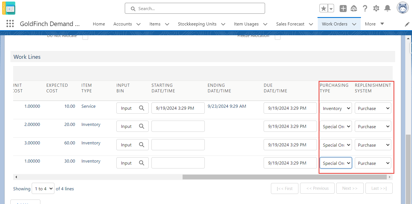Expand the Work Orders tab chevron
This screenshot has width=412, height=204.
coord(354,24)
